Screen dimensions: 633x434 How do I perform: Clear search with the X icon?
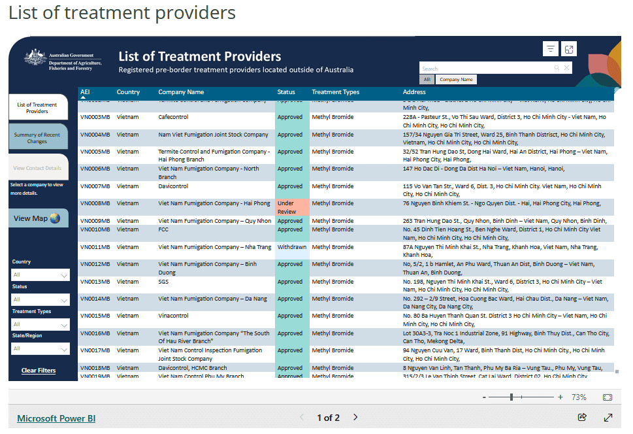pyautogui.click(x=566, y=68)
